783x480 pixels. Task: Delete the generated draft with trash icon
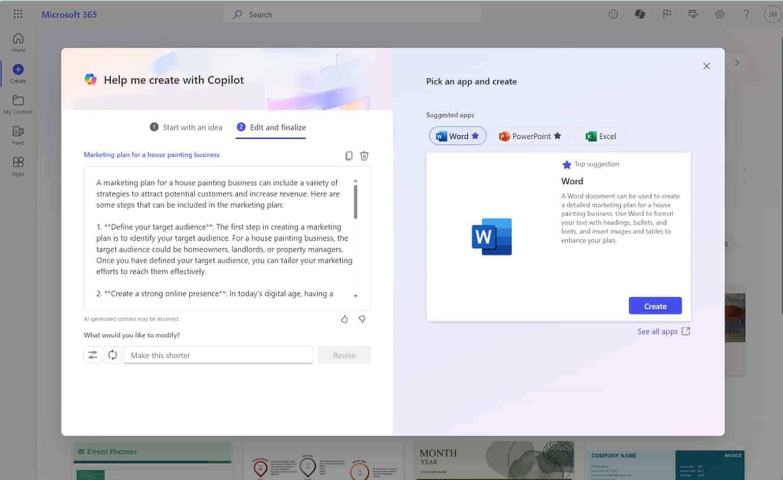[x=364, y=156]
